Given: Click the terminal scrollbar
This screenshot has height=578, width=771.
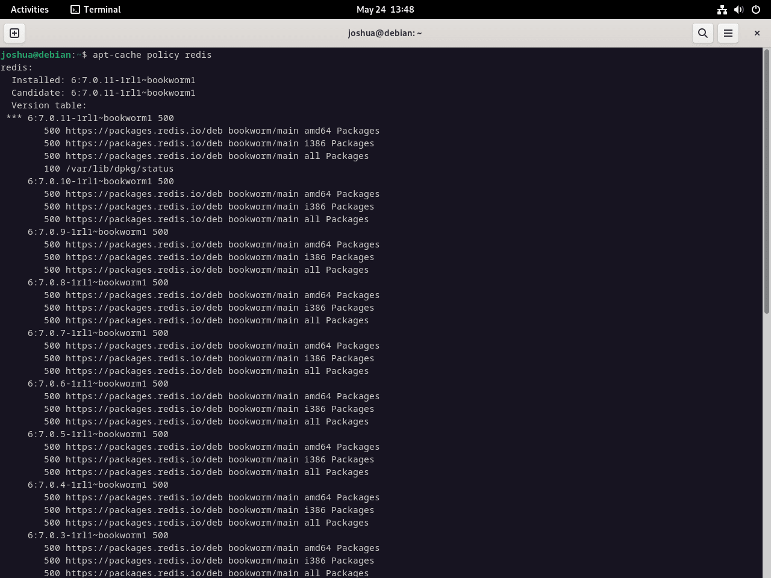Looking at the screenshot, I should click(x=767, y=181).
